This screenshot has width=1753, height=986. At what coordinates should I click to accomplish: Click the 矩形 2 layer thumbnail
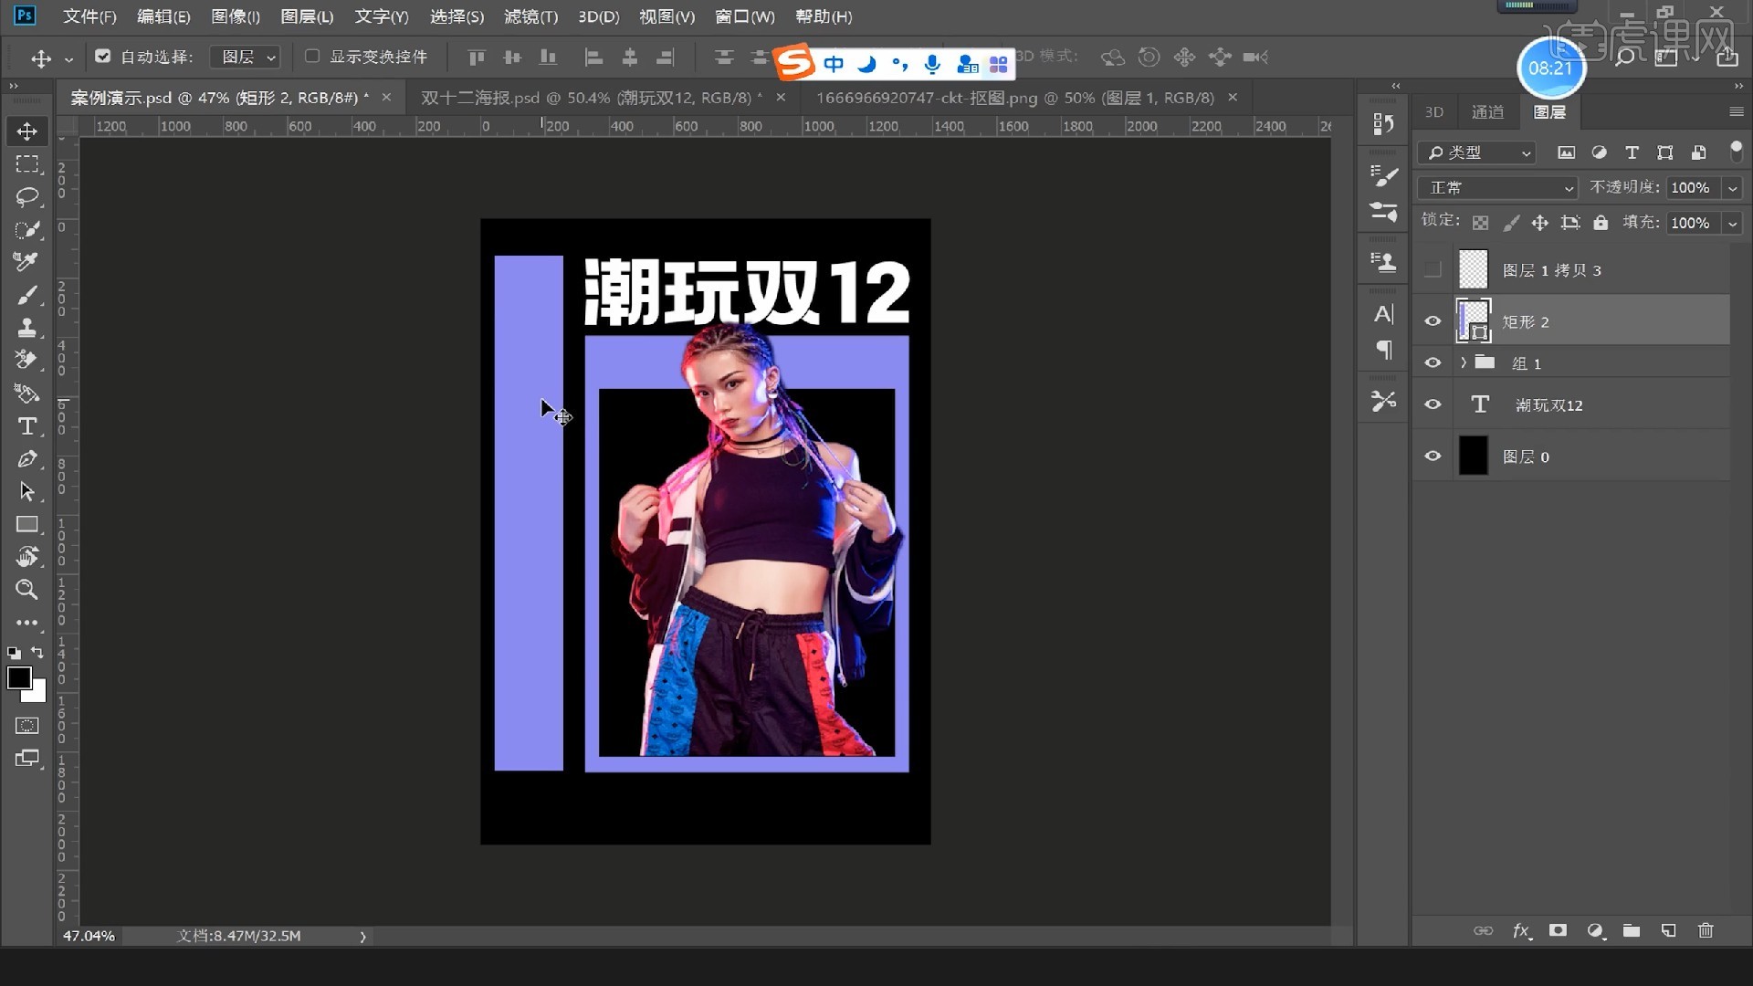pyautogui.click(x=1473, y=320)
